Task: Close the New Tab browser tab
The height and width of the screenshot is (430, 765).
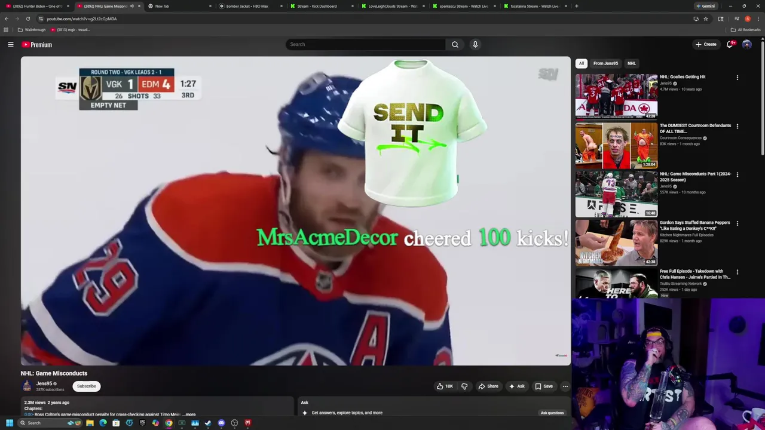Action: (210, 6)
